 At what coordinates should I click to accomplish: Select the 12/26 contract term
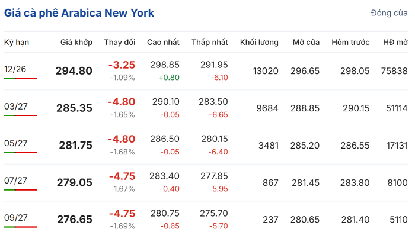click(15, 69)
